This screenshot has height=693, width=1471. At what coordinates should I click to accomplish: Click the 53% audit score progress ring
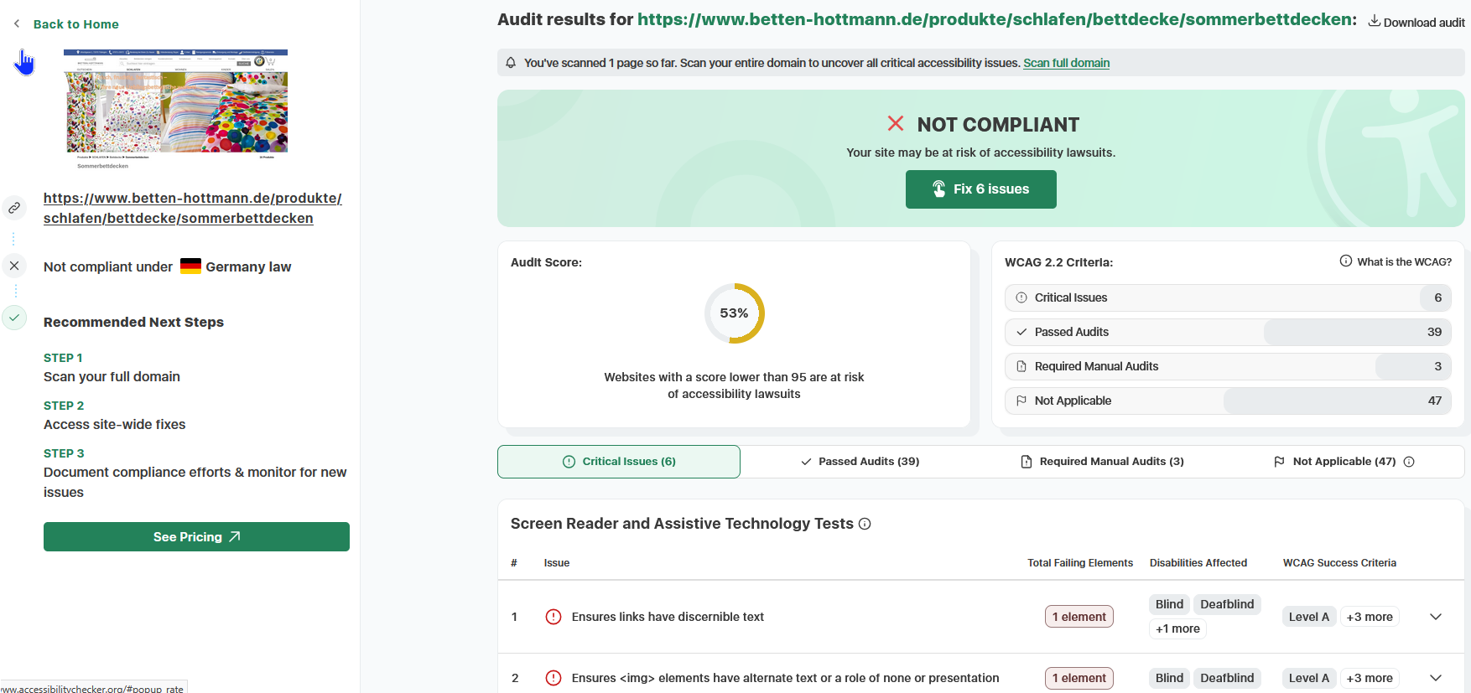pyautogui.click(x=734, y=313)
